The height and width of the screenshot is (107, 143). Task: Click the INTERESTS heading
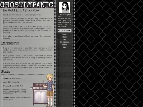10,43
